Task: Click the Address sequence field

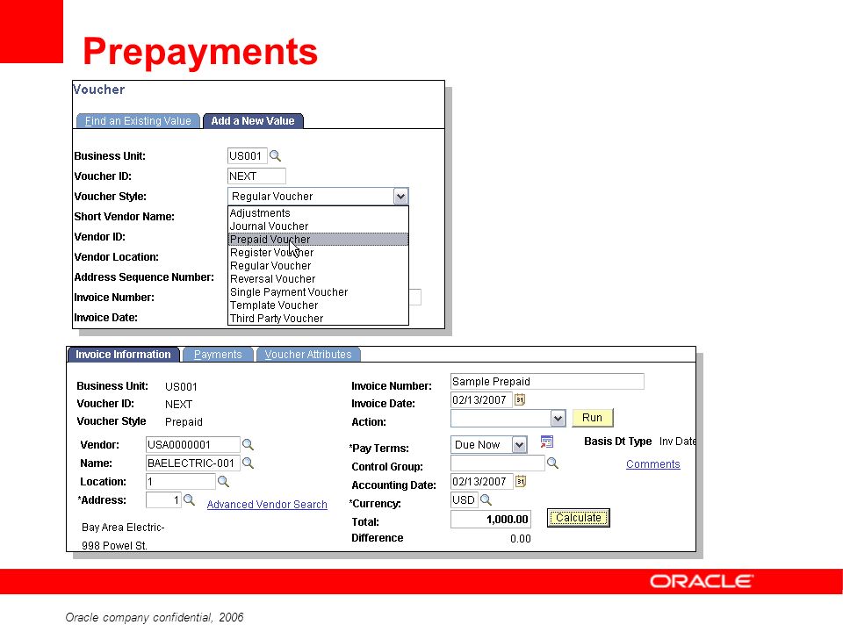Action: click(163, 499)
